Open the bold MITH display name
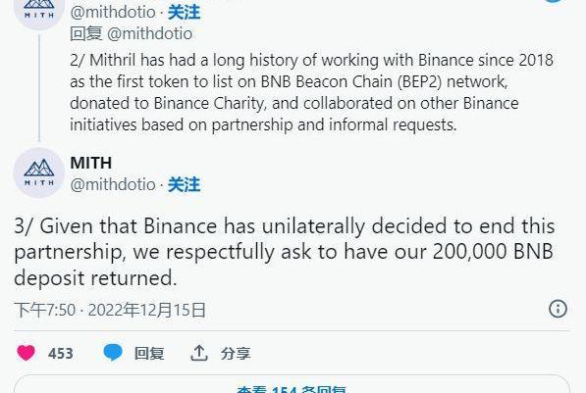This screenshot has width=586, height=393. click(91, 163)
